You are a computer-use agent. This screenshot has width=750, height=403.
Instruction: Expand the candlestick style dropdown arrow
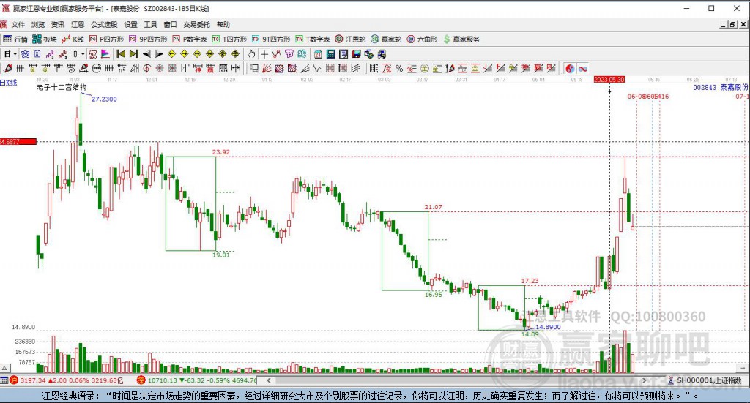[83, 54]
